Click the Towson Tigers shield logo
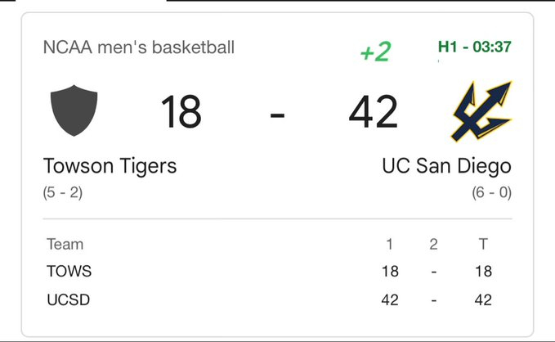Image resolution: width=555 pixels, height=342 pixels. 74,112
